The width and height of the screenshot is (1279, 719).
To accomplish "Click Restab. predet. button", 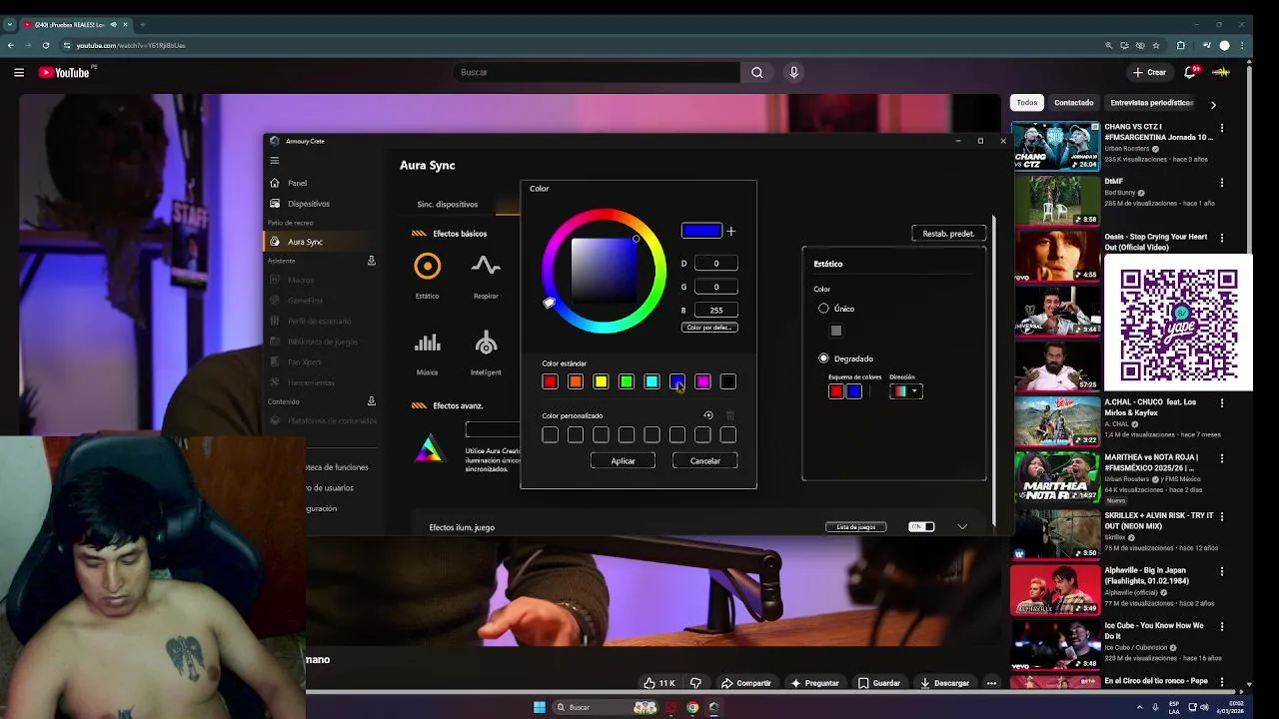I will (948, 234).
